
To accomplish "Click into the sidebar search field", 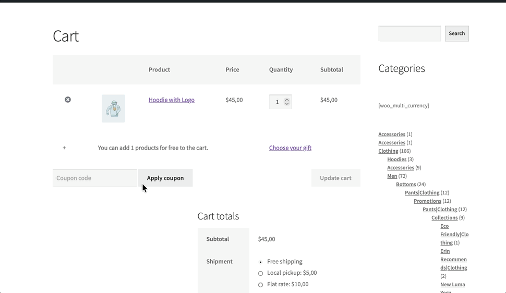I will click(409, 33).
